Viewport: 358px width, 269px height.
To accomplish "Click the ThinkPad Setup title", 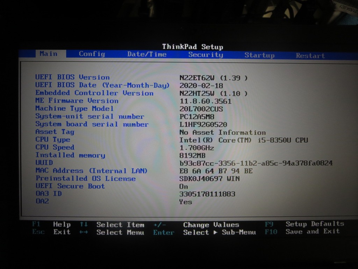I will 193,47.
